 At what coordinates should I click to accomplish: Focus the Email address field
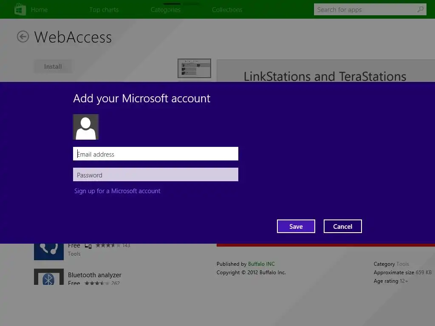tap(155, 154)
